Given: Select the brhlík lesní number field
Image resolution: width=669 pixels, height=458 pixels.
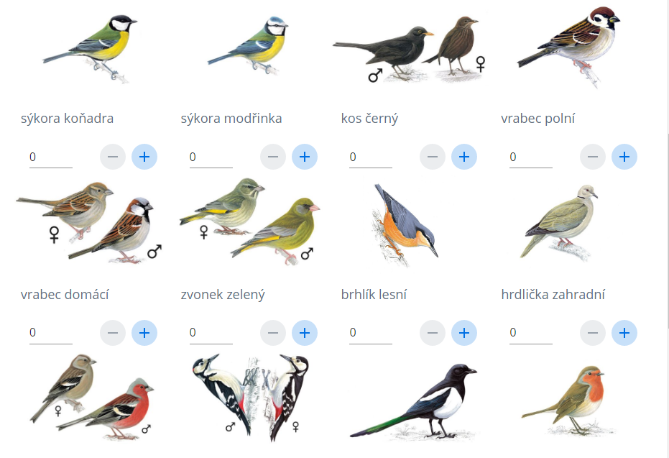Looking at the screenshot, I should pyautogui.click(x=371, y=333).
